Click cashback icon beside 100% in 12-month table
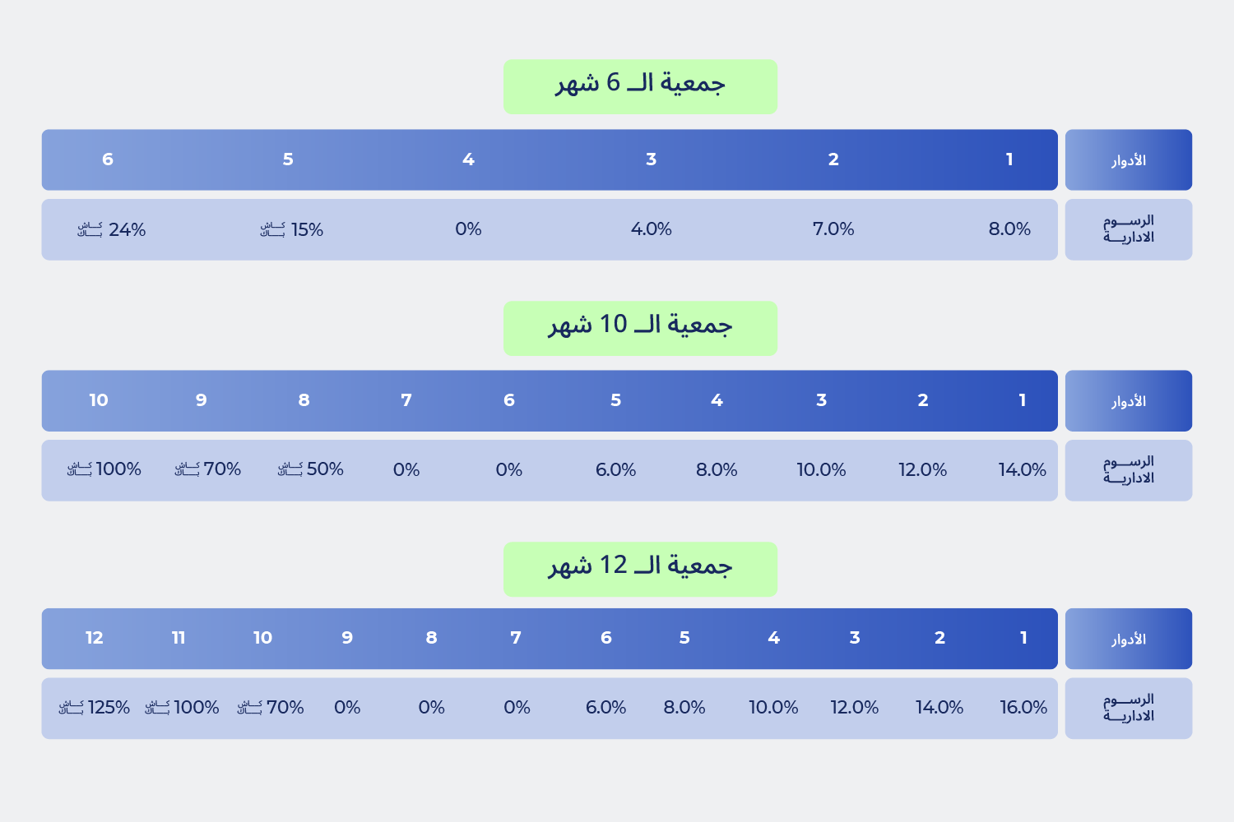The width and height of the screenshot is (1234, 822). coord(157,707)
